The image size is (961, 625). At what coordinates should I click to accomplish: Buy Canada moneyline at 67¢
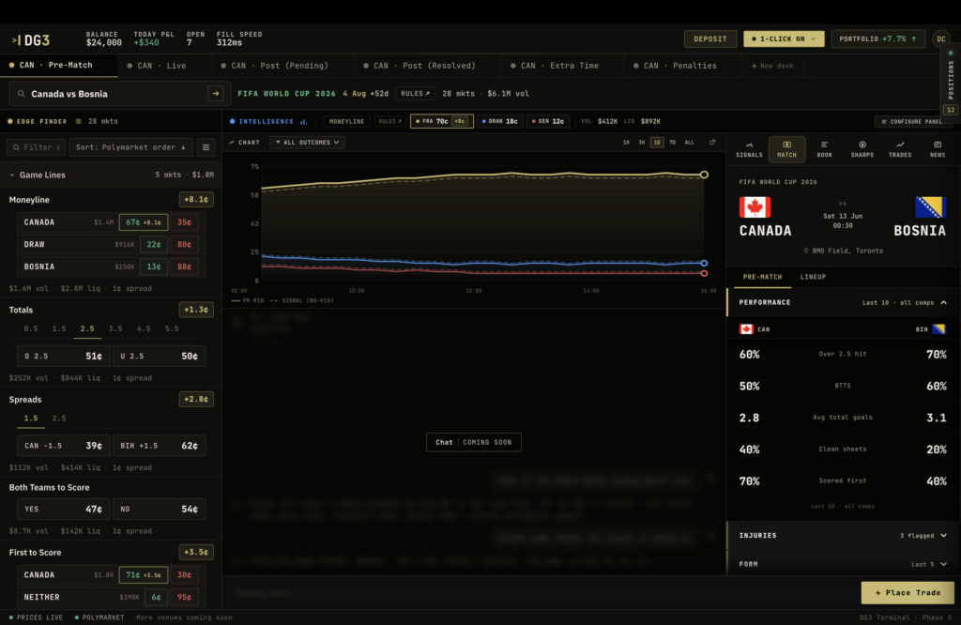(x=144, y=222)
